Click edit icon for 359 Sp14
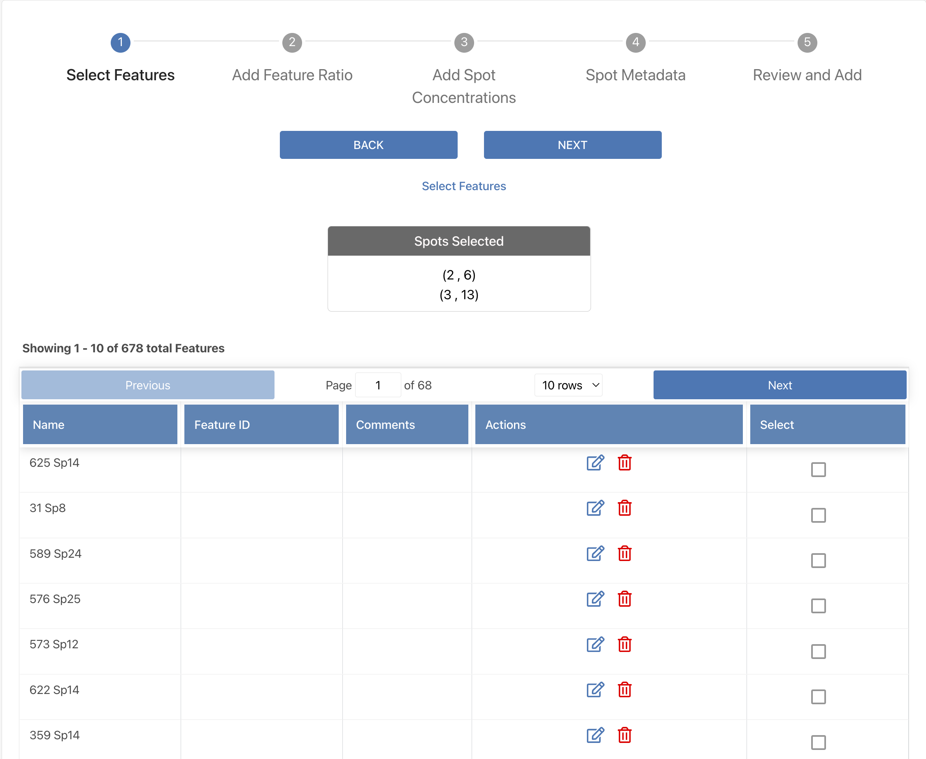 coord(595,736)
